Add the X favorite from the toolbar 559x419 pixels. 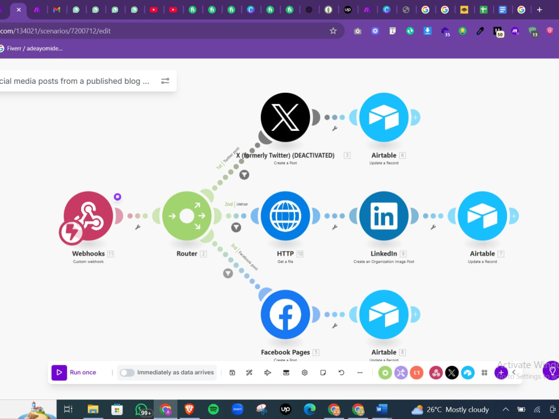(452, 373)
